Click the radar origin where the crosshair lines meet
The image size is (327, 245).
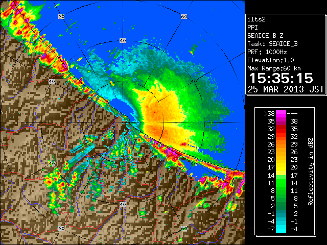(x=123, y=122)
